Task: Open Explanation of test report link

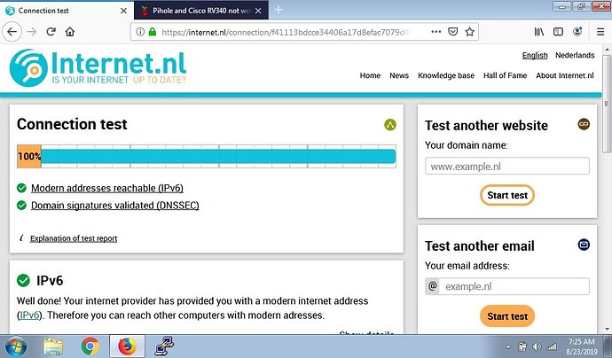Action: click(x=74, y=237)
